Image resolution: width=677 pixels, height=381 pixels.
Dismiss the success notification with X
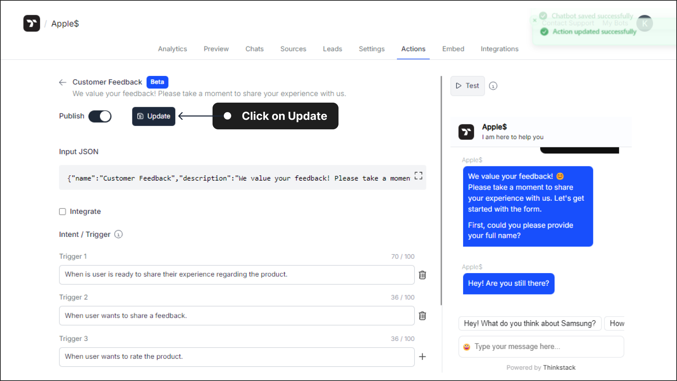[x=534, y=20]
